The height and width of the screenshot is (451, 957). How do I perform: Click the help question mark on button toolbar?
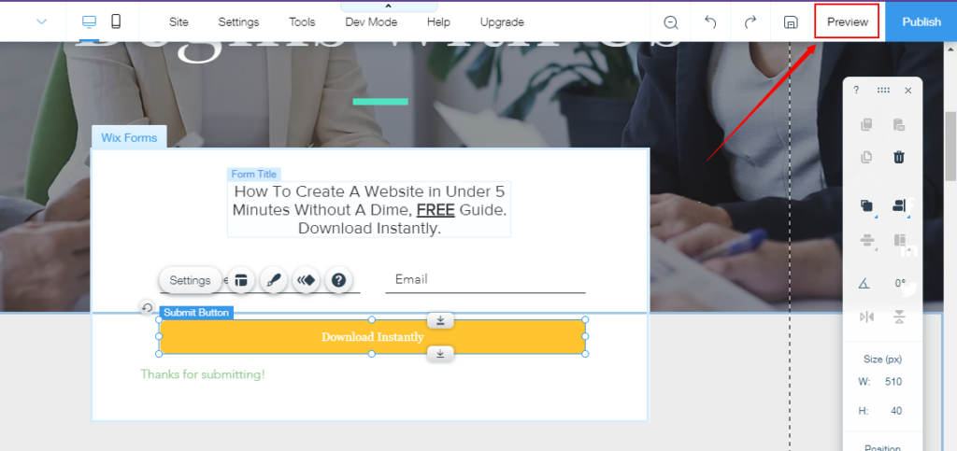(338, 280)
